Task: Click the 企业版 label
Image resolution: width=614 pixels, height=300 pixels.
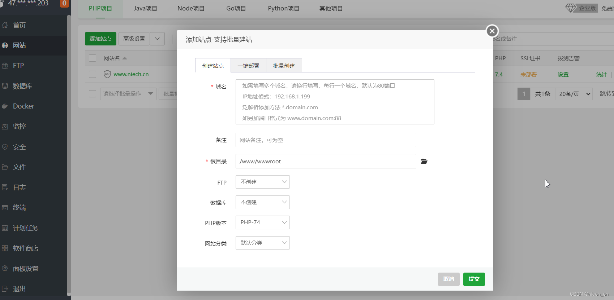Action: [587, 8]
